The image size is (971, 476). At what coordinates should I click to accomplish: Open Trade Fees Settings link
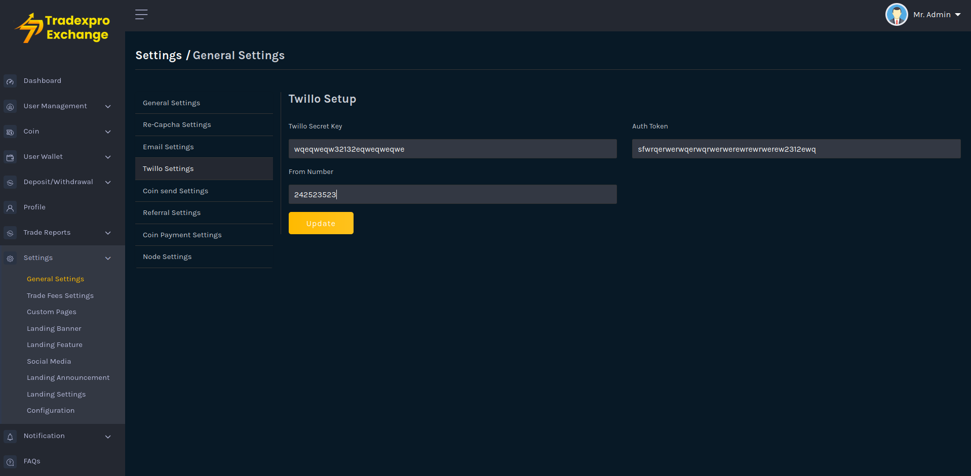point(60,296)
